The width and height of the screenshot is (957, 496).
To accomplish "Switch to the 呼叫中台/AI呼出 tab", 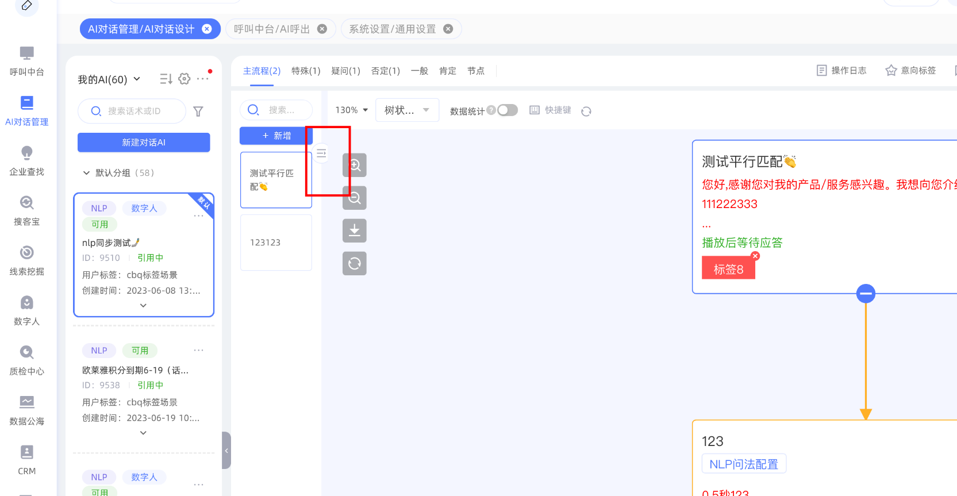I will [272, 29].
